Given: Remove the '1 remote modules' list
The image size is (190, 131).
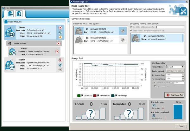Looking at the screenshot, I should point(59,43).
